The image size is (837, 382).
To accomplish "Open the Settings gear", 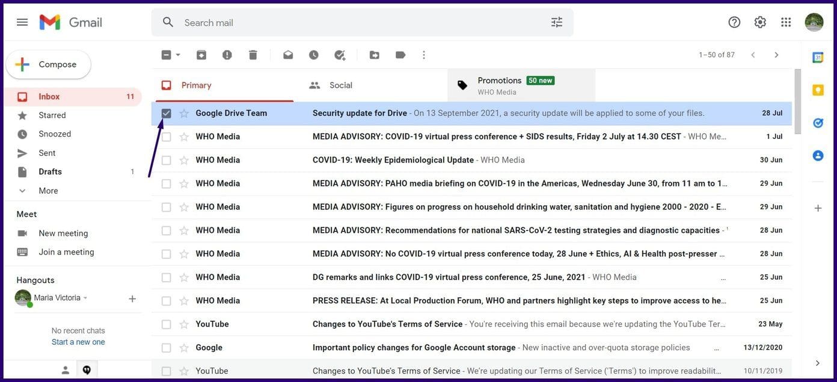I will (760, 22).
